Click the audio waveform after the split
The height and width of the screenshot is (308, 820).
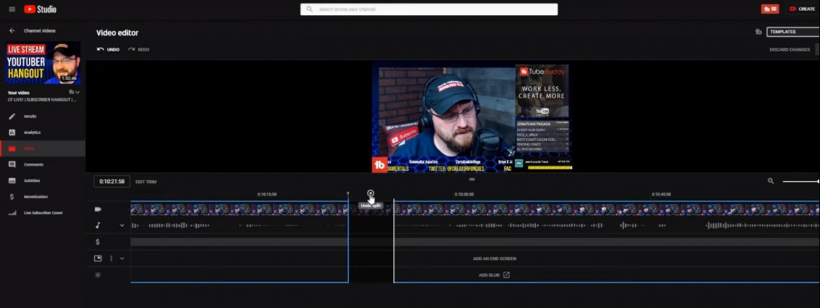pos(607,225)
